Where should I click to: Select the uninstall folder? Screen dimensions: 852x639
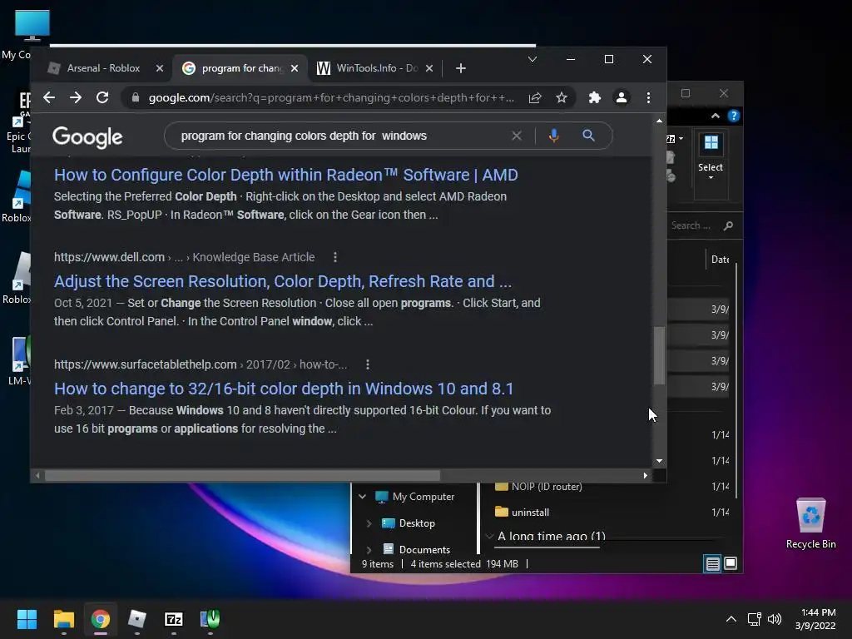click(530, 513)
